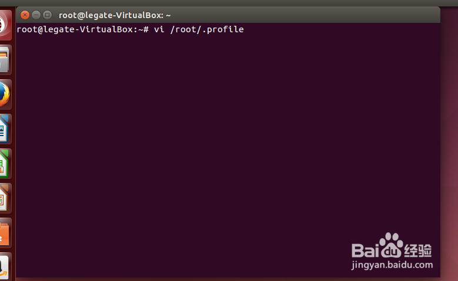The height and width of the screenshot is (281, 458).
Task: Launch LibreOffice Impress from the dock
Action: click(4, 198)
